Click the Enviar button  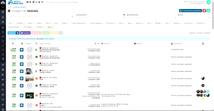tap(46, 33)
